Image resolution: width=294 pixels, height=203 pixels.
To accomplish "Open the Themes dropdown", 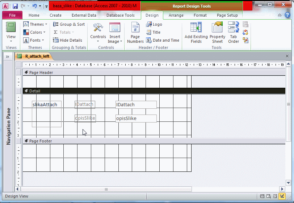I will 35,24.
